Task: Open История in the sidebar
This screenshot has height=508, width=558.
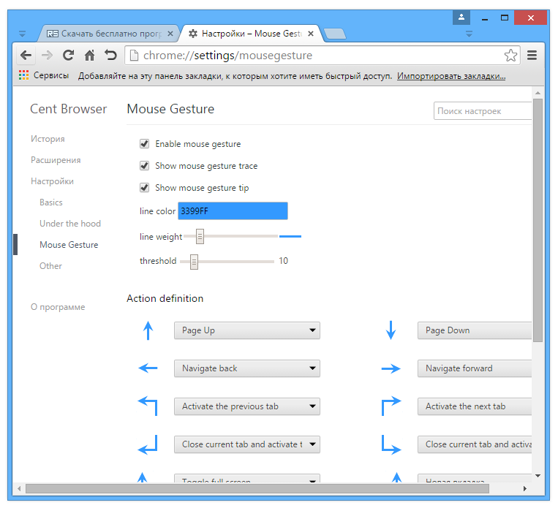Action: (x=48, y=139)
